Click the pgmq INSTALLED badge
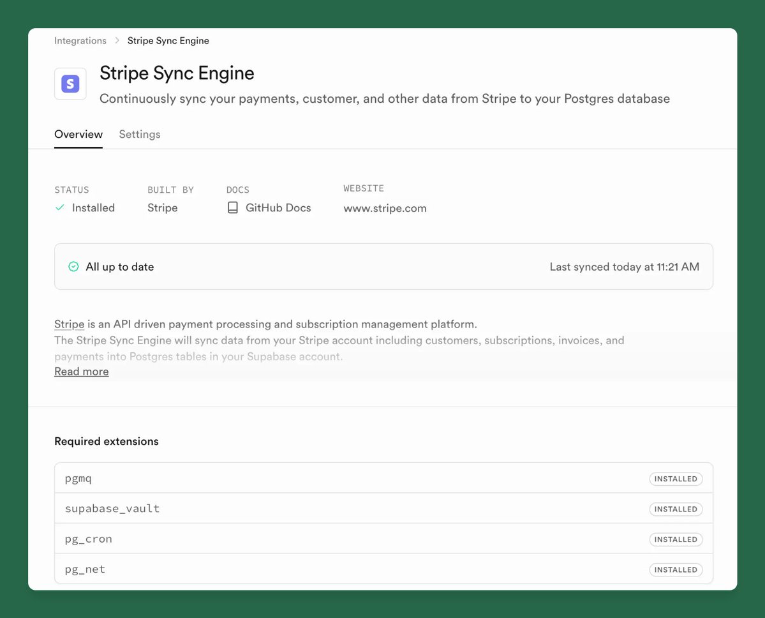The width and height of the screenshot is (765, 618). (x=676, y=479)
